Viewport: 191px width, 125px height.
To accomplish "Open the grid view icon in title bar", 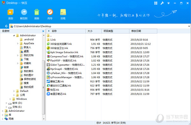I will (156, 3).
